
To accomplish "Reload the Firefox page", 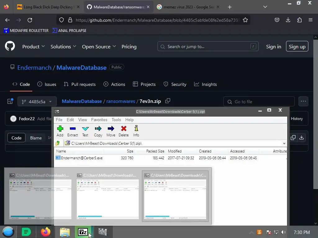I will tap(30, 20).
